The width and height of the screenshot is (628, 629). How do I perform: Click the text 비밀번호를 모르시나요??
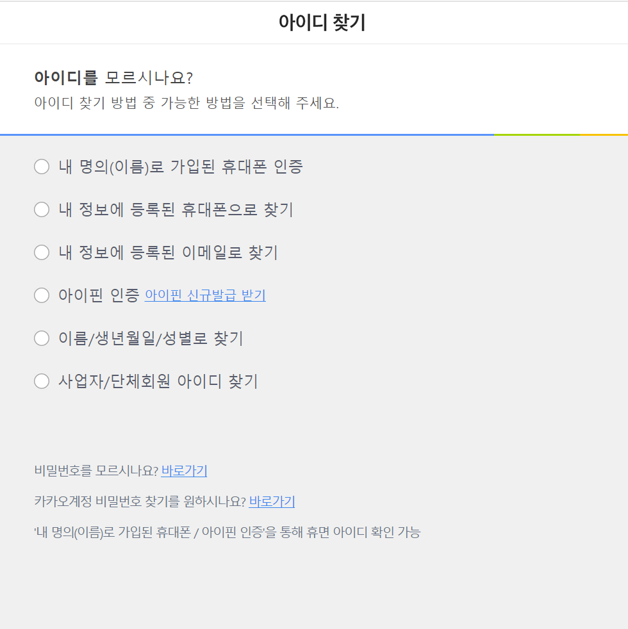pyautogui.click(x=96, y=471)
